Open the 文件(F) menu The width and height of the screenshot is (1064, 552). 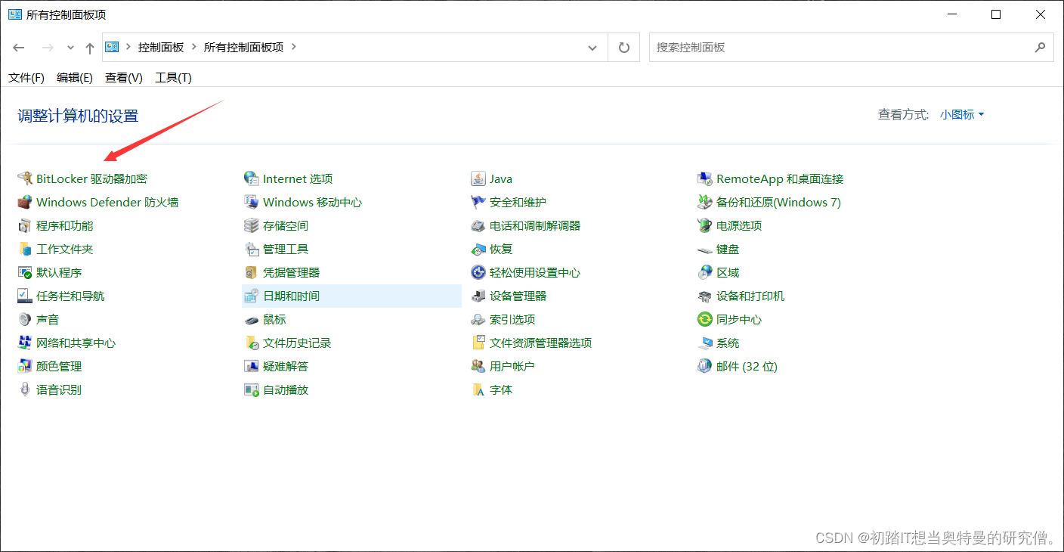pyautogui.click(x=26, y=78)
